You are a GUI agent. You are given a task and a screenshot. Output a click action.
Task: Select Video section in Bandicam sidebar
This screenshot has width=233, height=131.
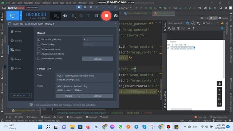coord(16,50)
